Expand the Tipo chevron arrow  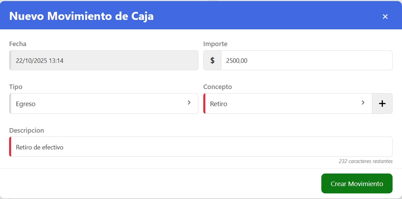pos(189,103)
